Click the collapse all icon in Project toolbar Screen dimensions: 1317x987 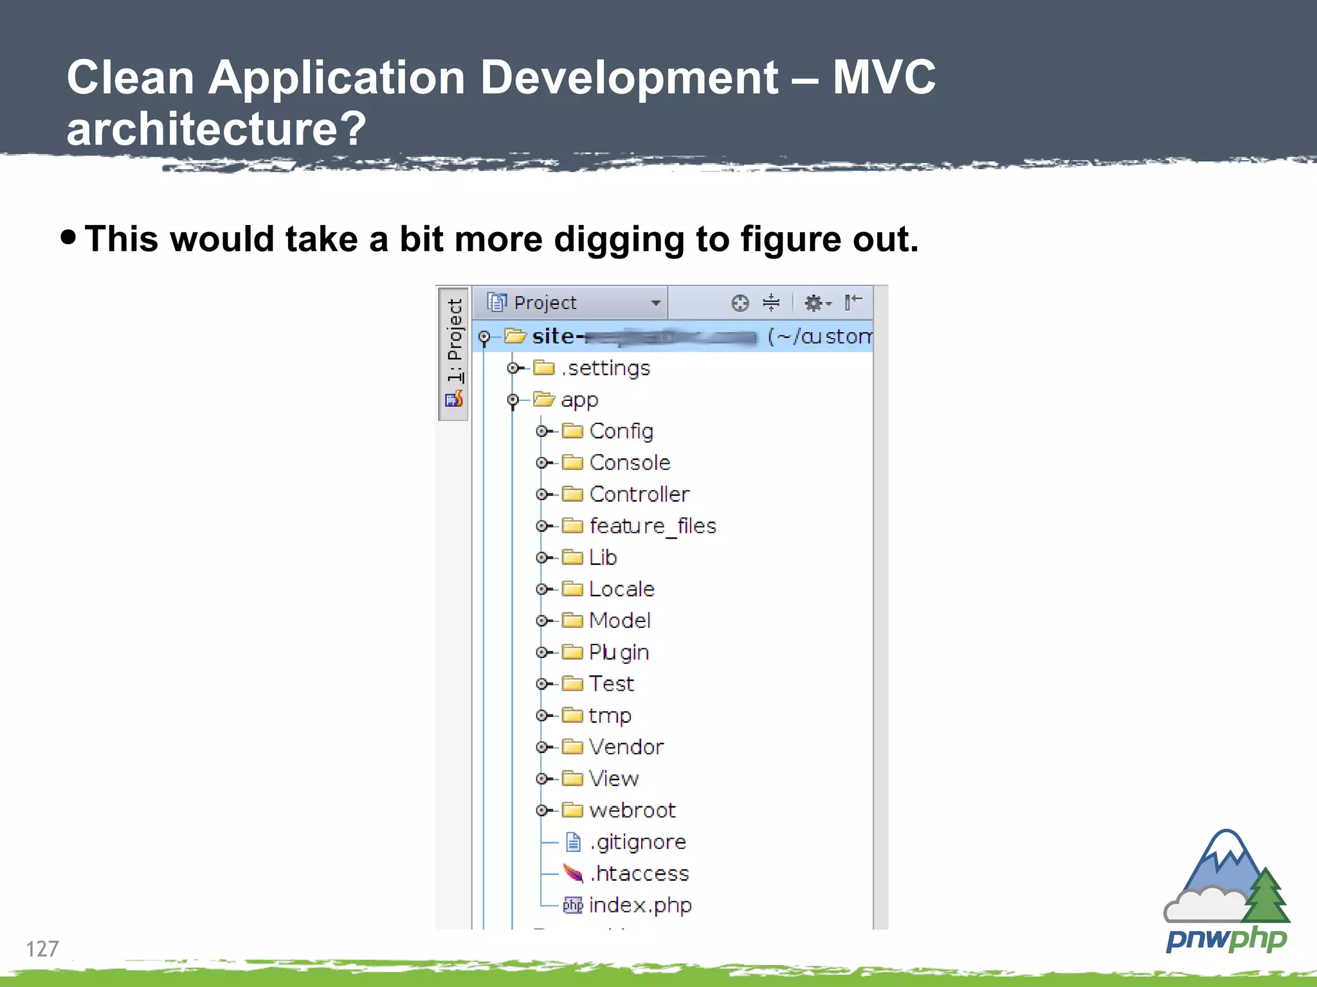coord(771,303)
